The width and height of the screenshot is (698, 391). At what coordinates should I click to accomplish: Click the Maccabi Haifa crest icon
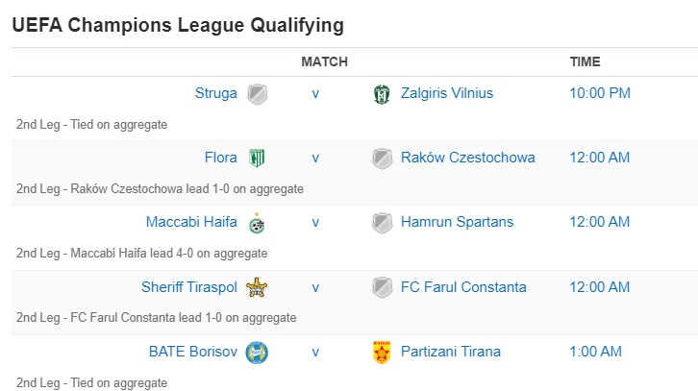(x=257, y=223)
